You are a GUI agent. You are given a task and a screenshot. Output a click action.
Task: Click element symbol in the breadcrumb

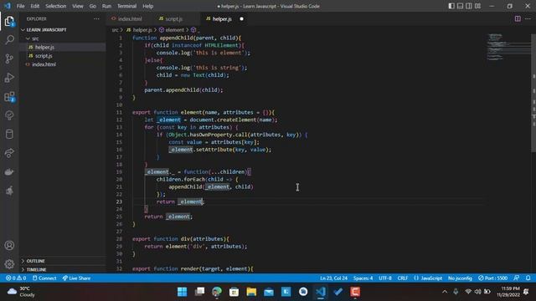click(x=175, y=30)
